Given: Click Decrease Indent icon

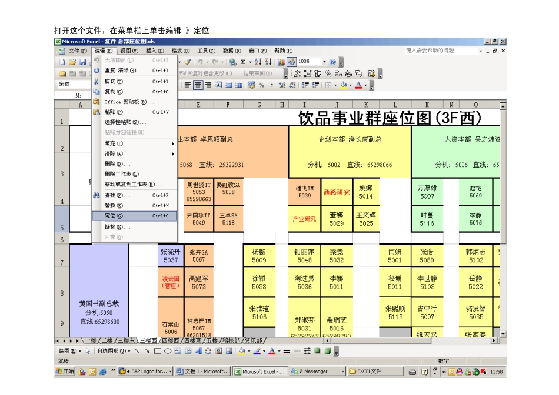Looking at the screenshot, I should 305,85.
